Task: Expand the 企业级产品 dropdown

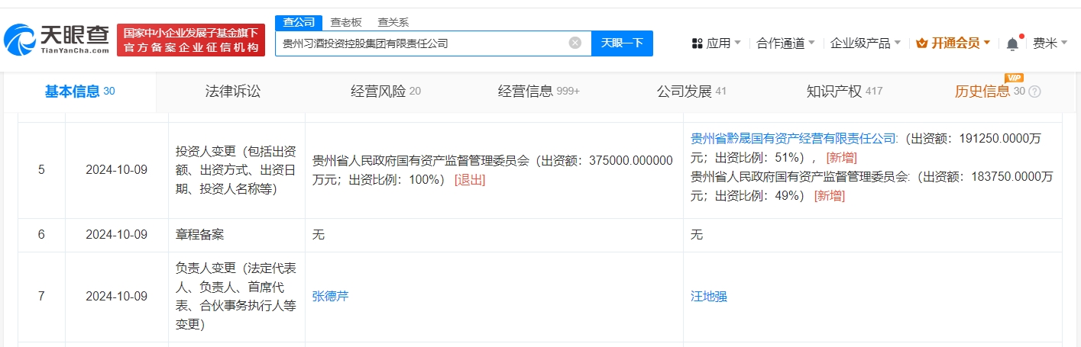Action: tap(866, 43)
